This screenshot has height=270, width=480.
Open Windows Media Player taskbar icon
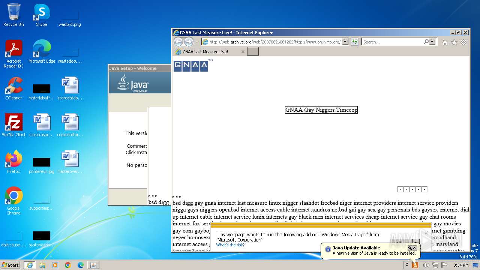pyautogui.click(x=55, y=265)
